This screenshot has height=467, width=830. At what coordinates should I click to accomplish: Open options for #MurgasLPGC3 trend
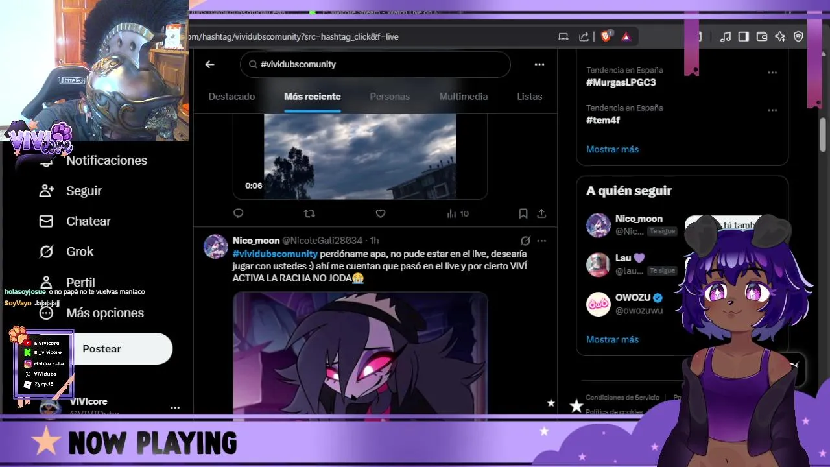772,73
